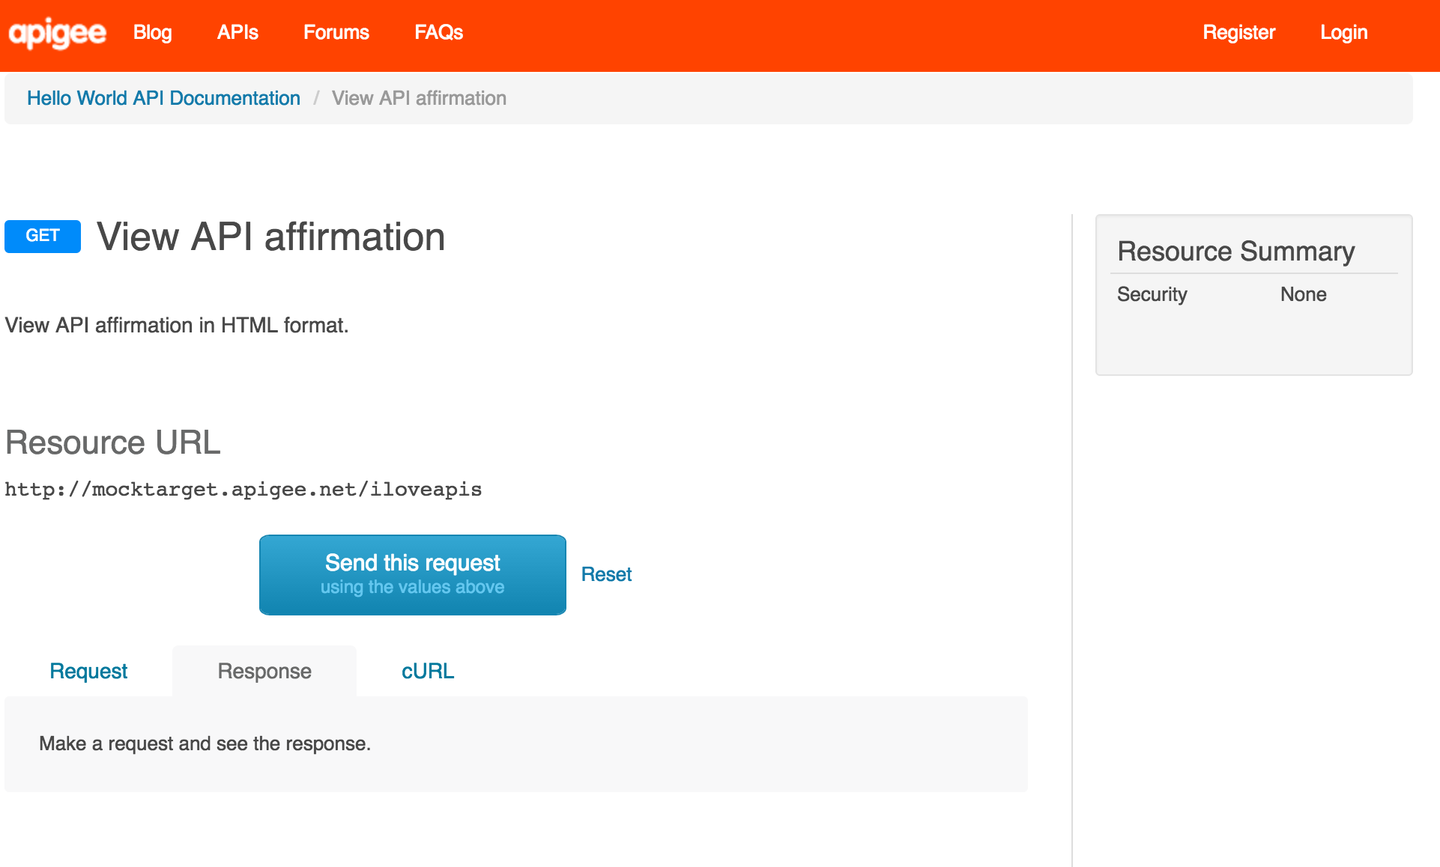
Task: Switch to the Request tab
Action: pyautogui.click(x=88, y=671)
